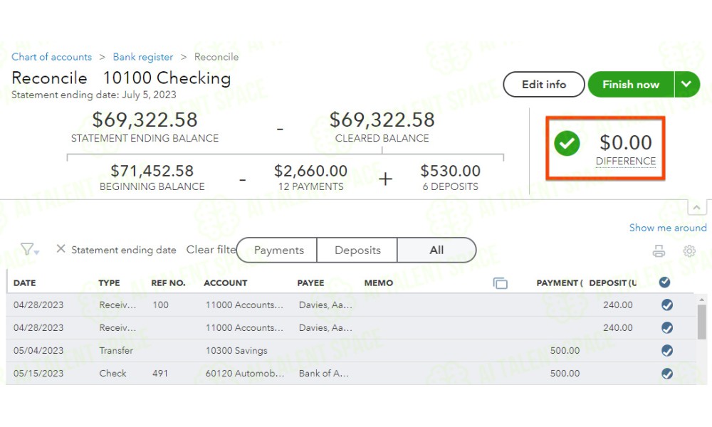This screenshot has width=712, height=427.
Task: Collapse the summary panel using the chevron
Action: tap(696, 207)
